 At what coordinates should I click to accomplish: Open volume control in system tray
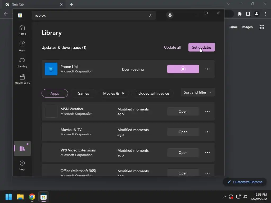245,197
